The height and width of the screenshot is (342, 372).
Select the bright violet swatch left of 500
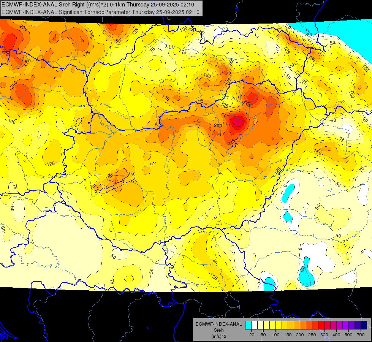click(346, 325)
